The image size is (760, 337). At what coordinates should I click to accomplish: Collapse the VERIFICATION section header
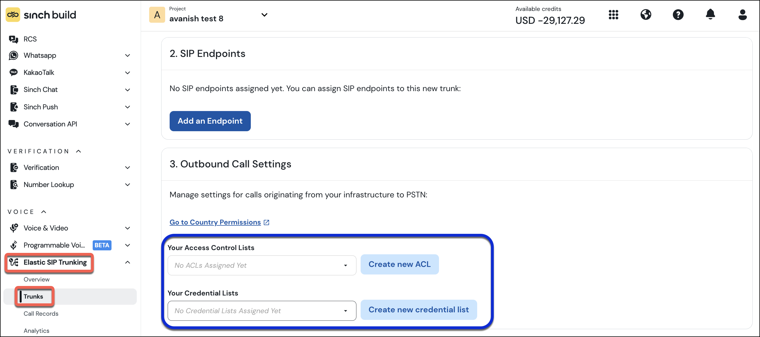pyautogui.click(x=44, y=151)
